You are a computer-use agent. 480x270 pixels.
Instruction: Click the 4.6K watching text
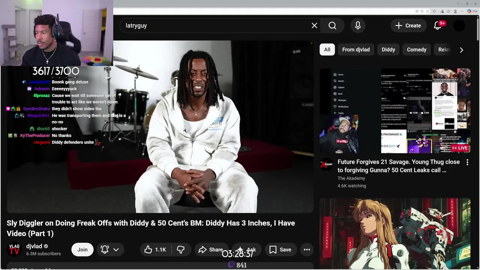(x=352, y=186)
